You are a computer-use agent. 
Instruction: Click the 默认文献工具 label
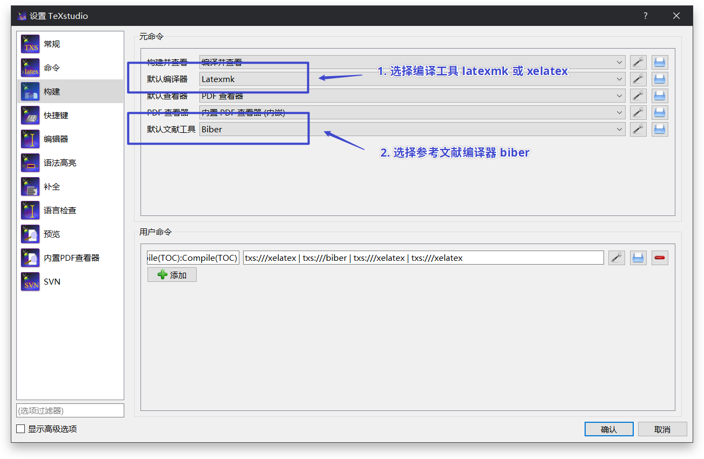[171, 129]
